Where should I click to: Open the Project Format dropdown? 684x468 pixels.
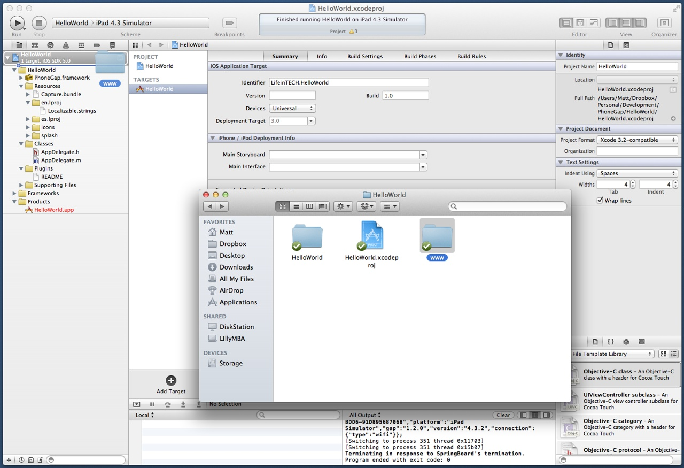(x=637, y=140)
